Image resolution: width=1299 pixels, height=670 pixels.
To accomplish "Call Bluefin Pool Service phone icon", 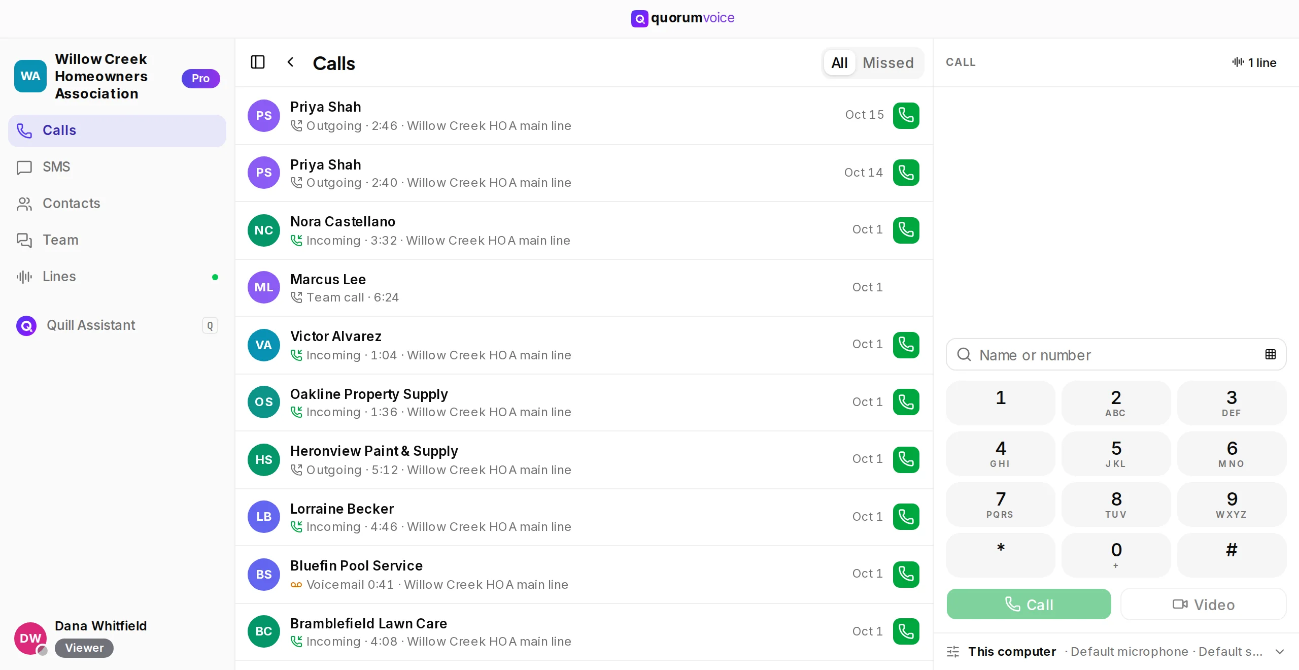I will [906, 574].
